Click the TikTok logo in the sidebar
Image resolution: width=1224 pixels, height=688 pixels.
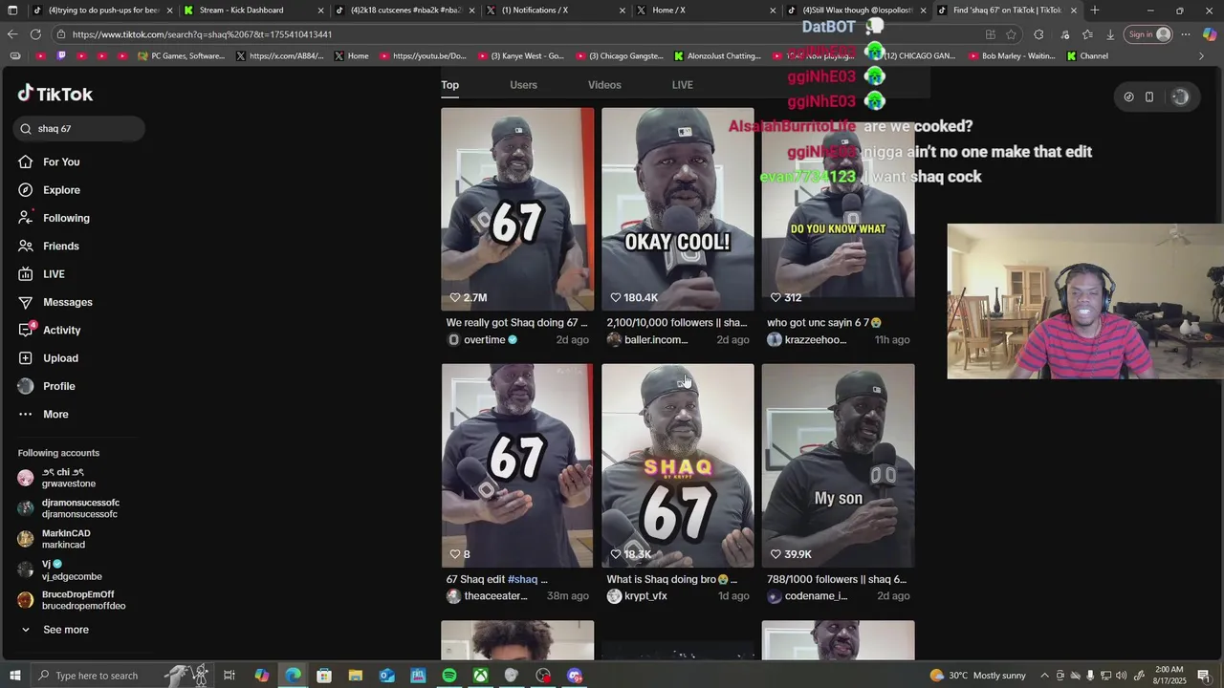[x=55, y=94]
